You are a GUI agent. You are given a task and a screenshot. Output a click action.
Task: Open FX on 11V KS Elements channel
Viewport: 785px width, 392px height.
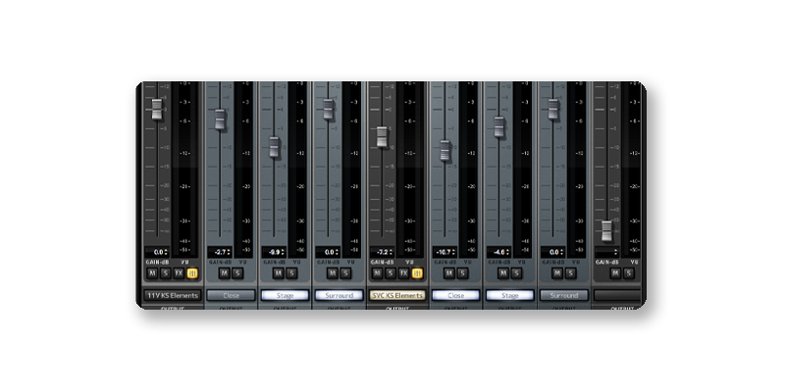179,273
